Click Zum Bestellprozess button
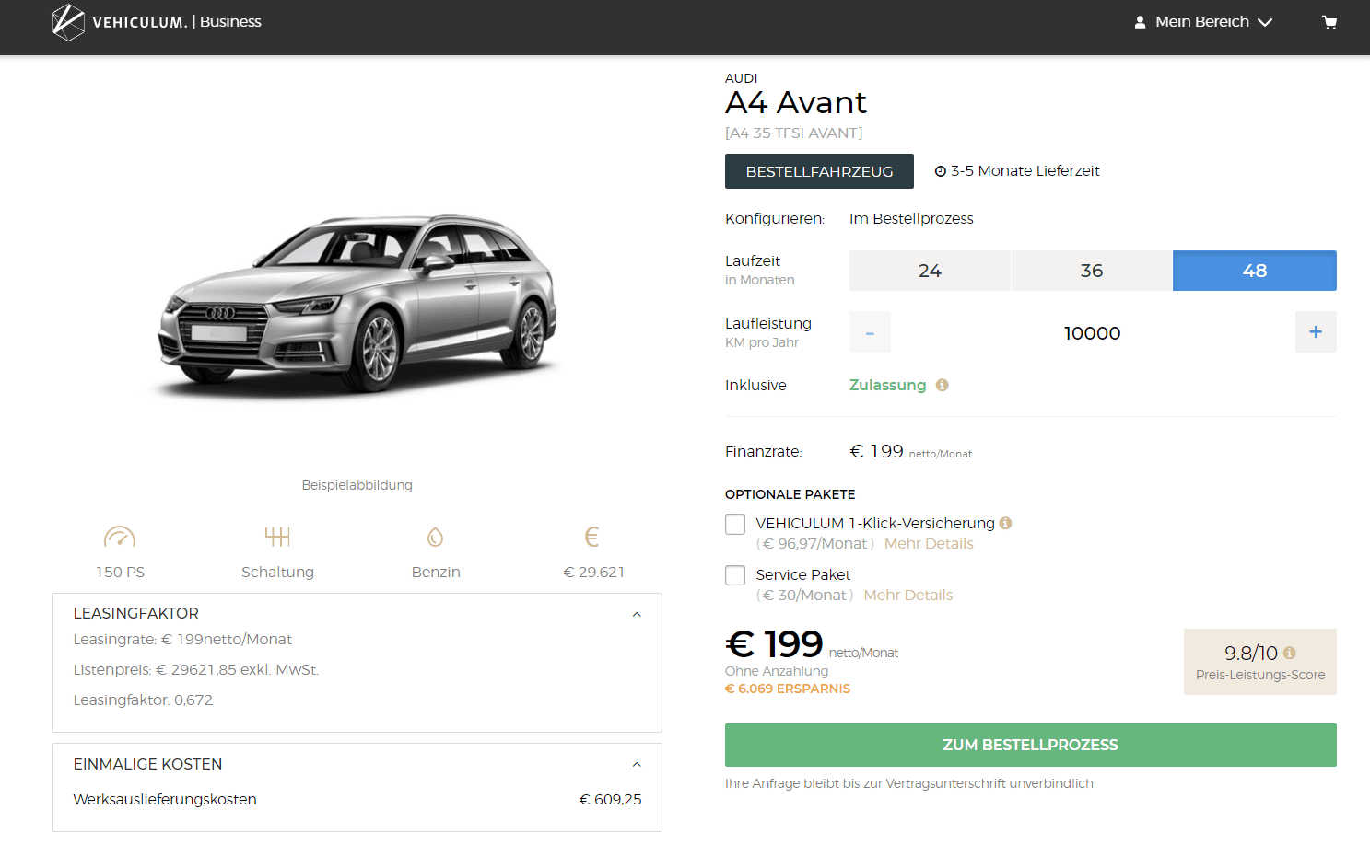The height and width of the screenshot is (845, 1370). pos(1031,745)
